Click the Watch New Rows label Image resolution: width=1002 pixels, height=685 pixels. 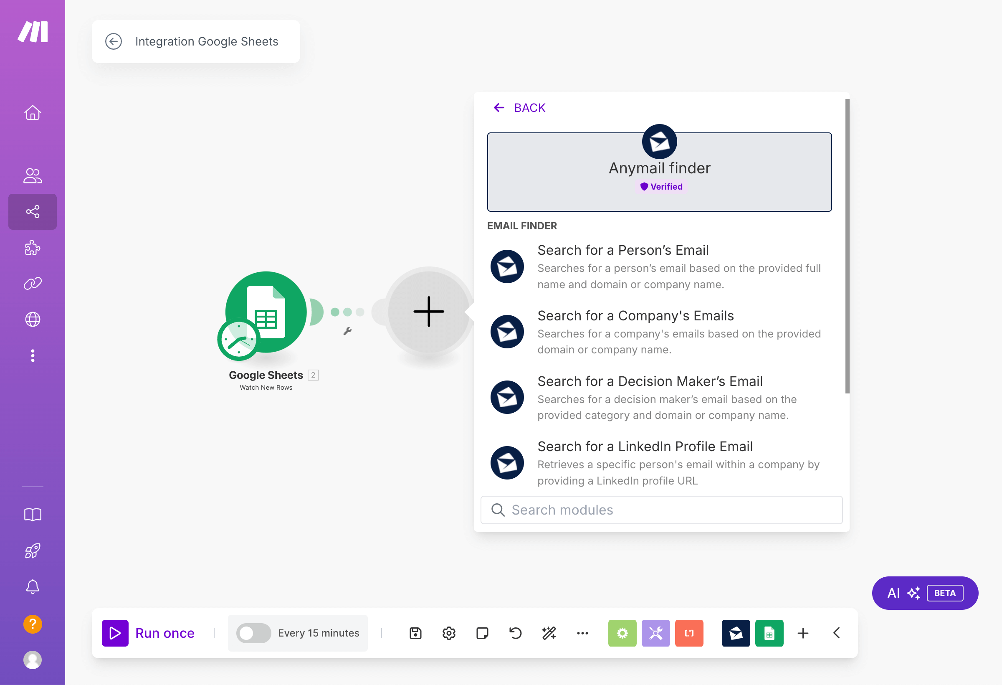pyautogui.click(x=266, y=387)
